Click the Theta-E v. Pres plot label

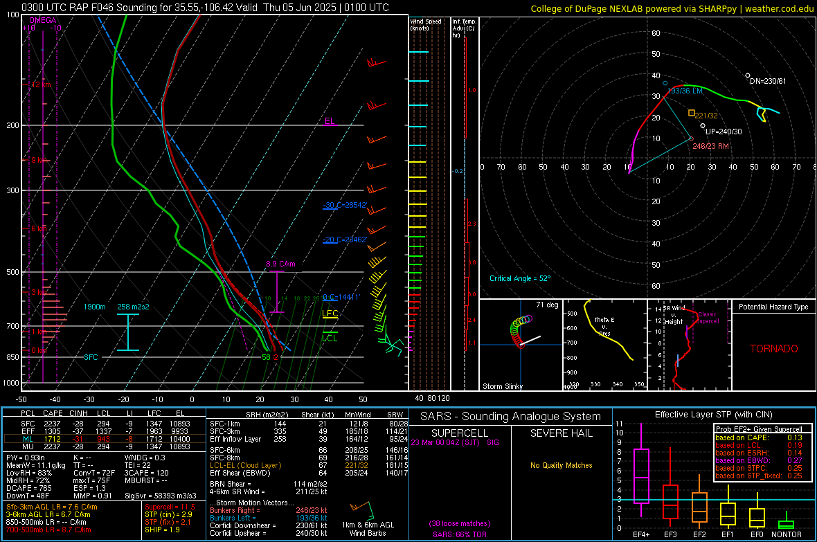pos(604,326)
